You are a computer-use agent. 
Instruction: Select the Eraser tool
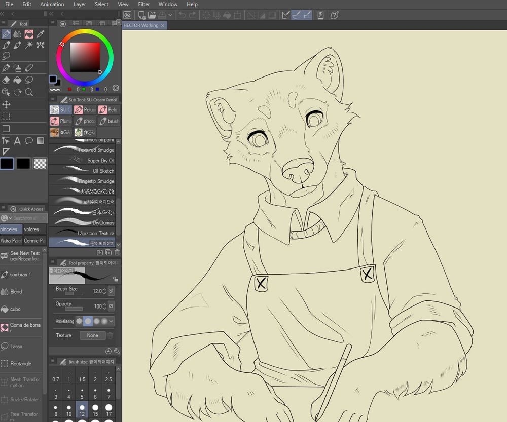click(x=6, y=80)
